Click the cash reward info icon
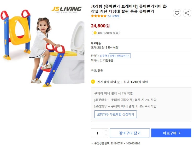This screenshot has height=146, width=194. tap(119, 82)
